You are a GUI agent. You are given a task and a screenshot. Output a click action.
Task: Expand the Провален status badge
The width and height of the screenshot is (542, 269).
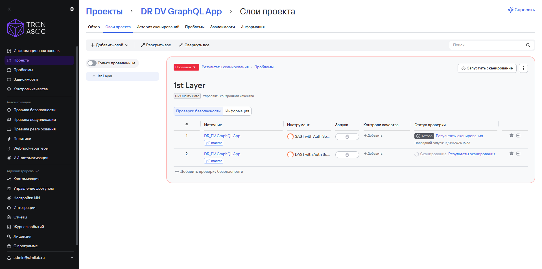pyautogui.click(x=186, y=67)
